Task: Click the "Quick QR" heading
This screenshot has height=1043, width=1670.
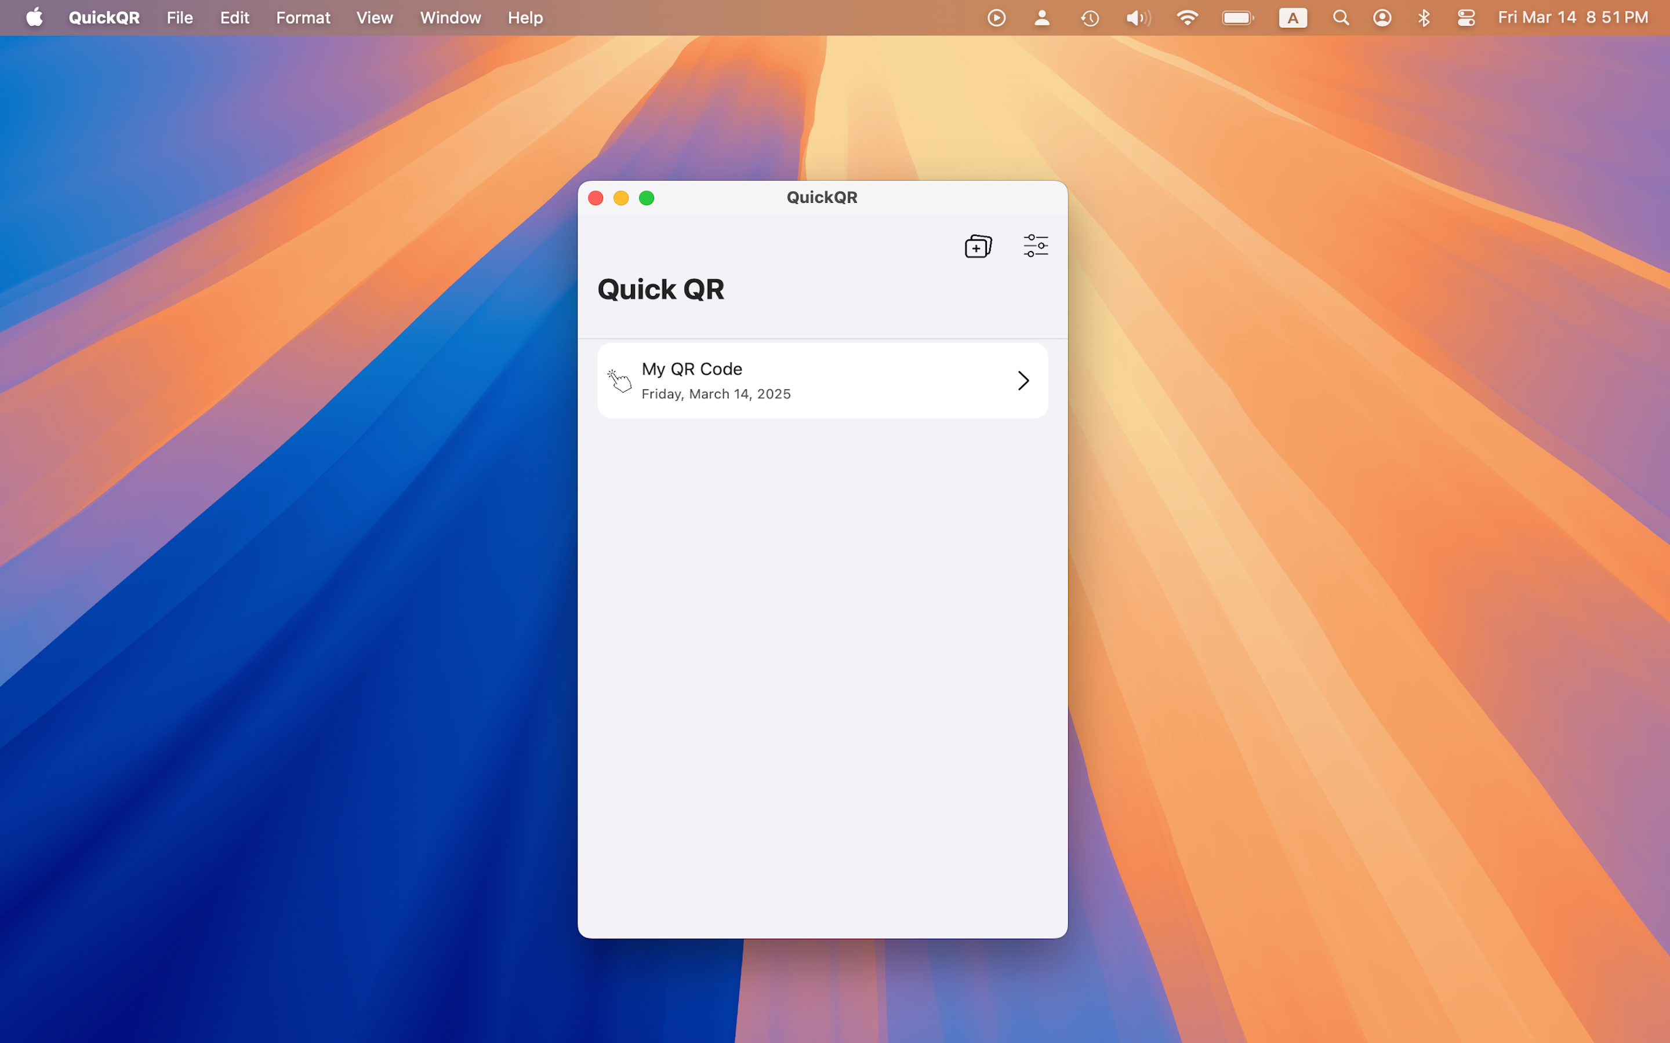Action: (660, 289)
